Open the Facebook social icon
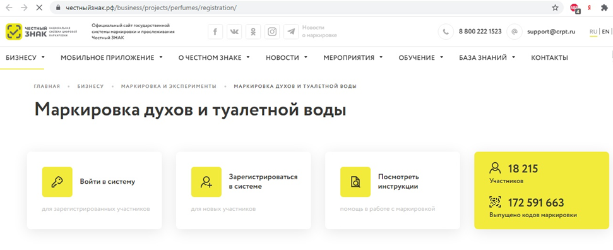 pyautogui.click(x=215, y=32)
